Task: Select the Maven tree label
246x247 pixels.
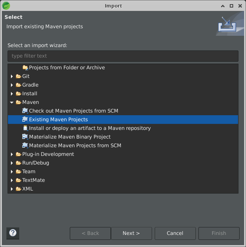Action: [31, 102]
